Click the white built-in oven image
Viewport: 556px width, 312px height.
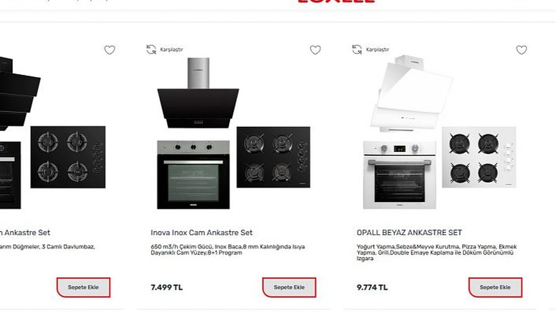point(400,175)
